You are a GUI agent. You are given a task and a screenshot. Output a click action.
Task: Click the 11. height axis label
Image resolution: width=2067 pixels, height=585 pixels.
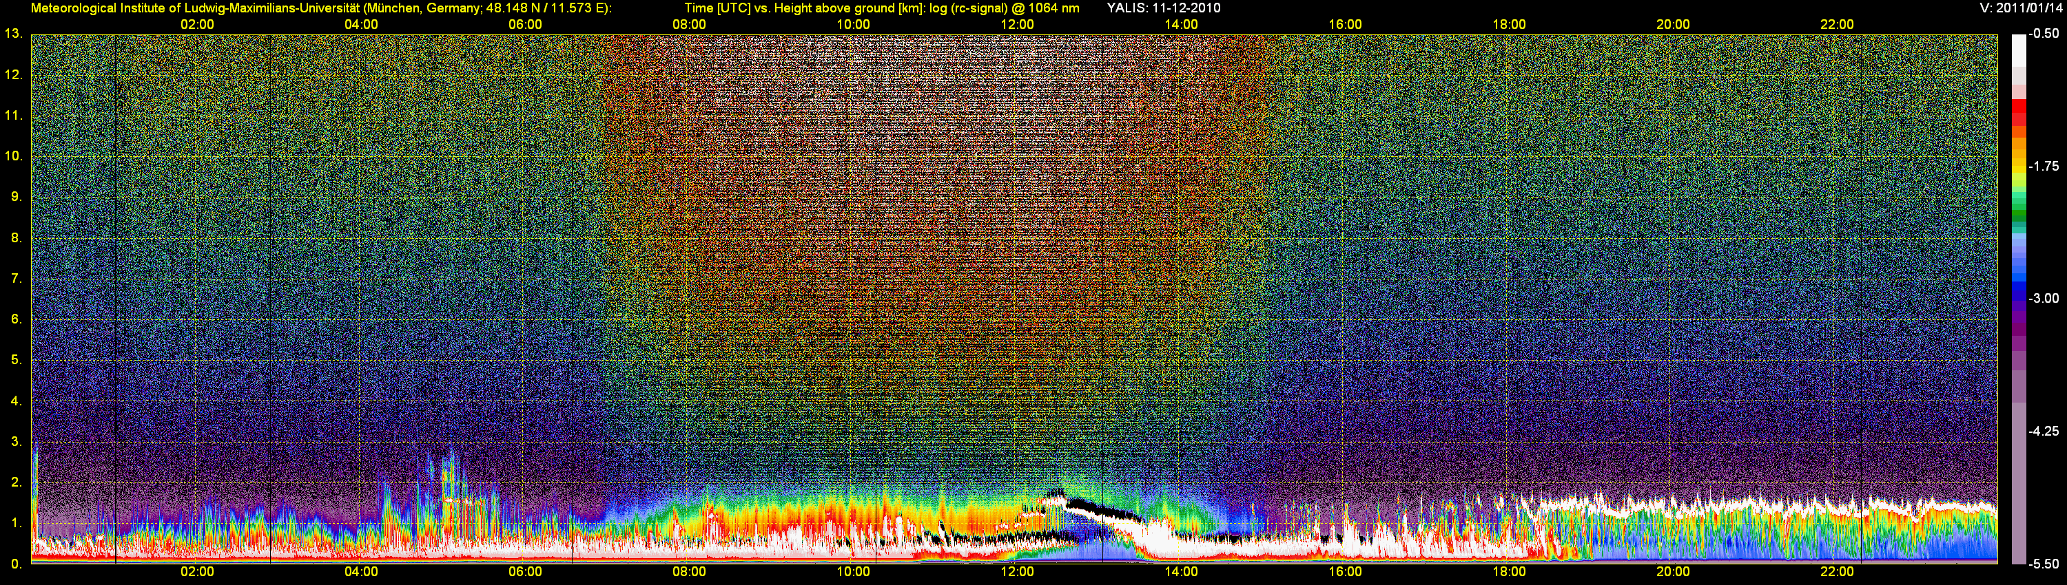tap(14, 116)
